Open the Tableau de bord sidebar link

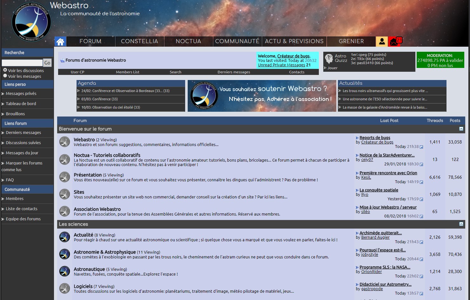(x=21, y=104)
